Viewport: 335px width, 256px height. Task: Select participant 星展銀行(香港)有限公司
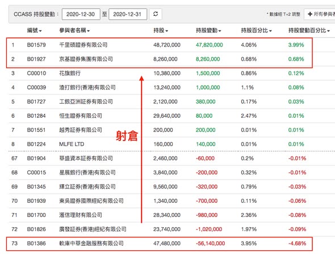click(87, 172)
